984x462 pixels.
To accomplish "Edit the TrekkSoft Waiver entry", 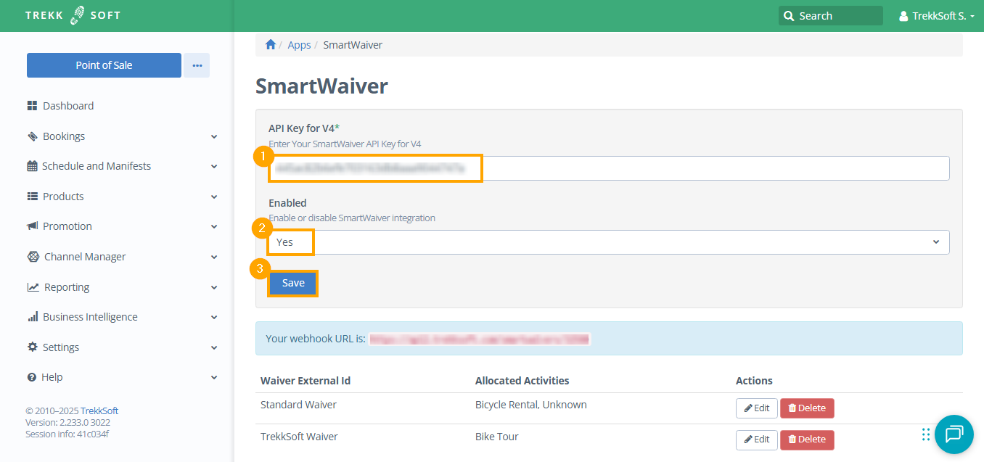I will 756,440.
